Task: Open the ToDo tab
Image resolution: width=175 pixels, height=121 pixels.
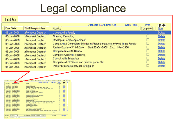Action: tap(10, 19)
